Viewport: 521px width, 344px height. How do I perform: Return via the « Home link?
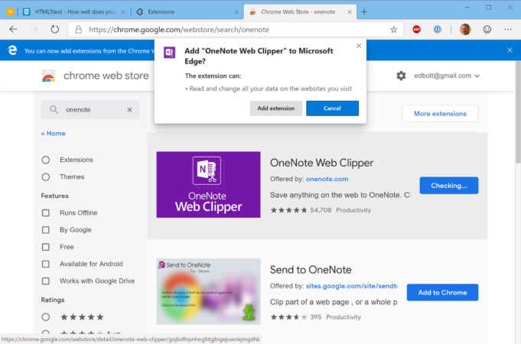coord(53,134)
